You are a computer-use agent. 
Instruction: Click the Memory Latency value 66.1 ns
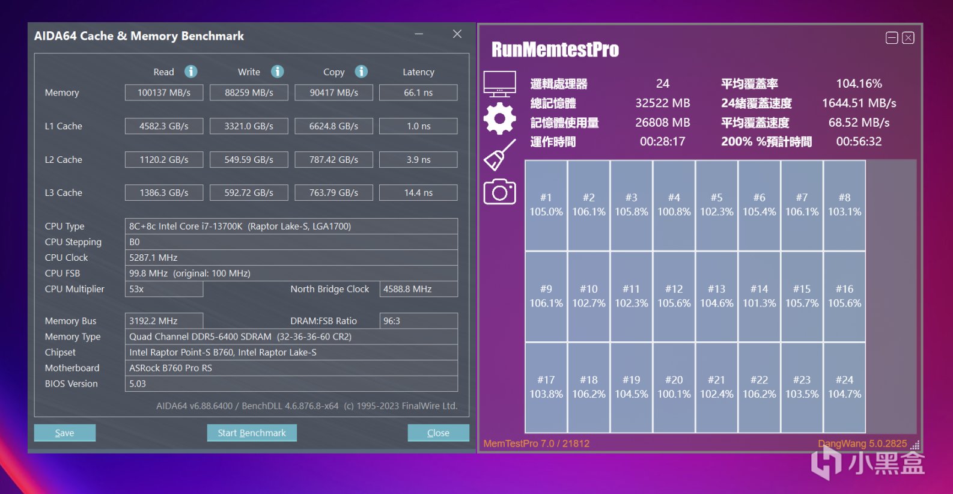[418, 93]
